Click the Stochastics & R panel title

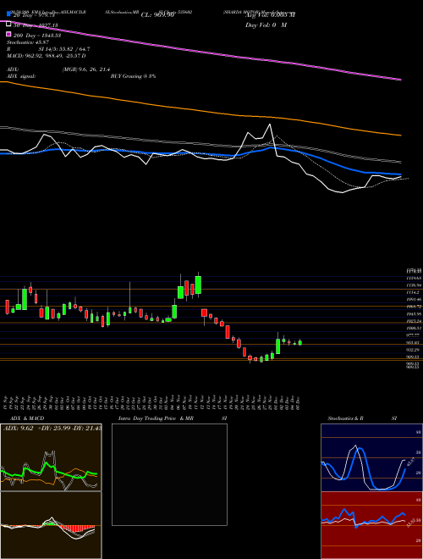point(346,418)
